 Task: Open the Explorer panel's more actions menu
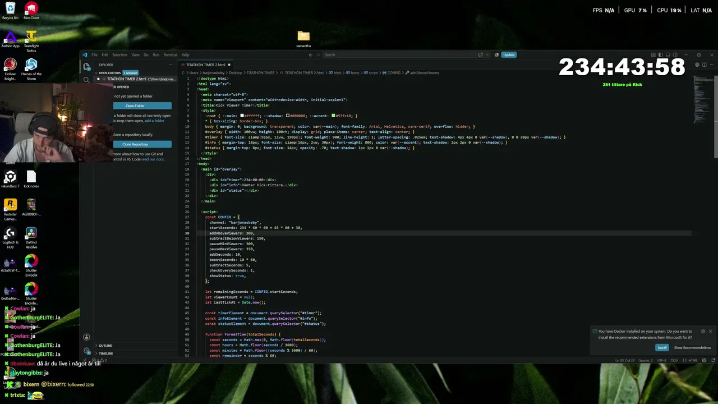(x=171, y=65)
